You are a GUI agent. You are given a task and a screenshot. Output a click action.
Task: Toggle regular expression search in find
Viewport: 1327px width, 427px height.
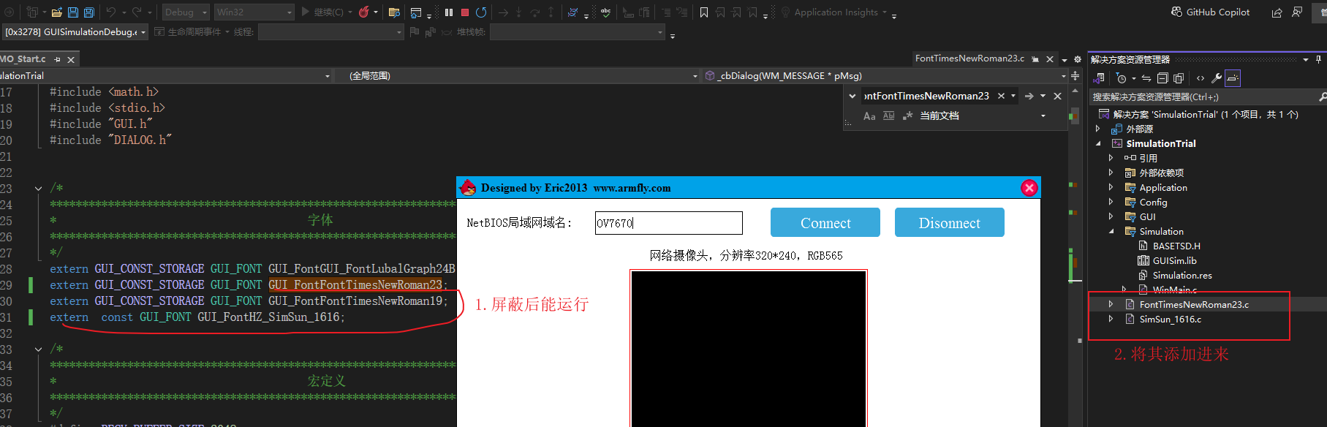[x=908, y=116]
